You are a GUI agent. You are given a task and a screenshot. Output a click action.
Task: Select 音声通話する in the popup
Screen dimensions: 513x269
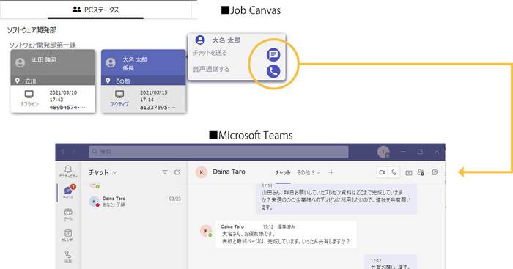coord(211,69)
